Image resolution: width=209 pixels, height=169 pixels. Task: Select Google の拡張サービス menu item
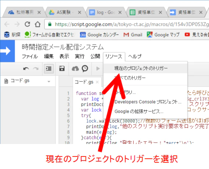coord(145,112)
